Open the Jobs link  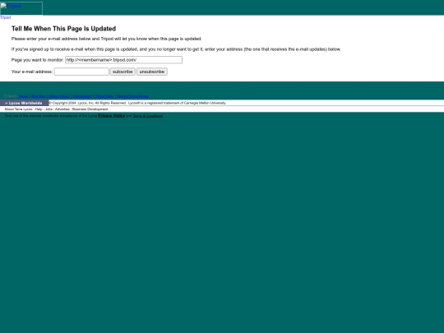click(49, 109)
